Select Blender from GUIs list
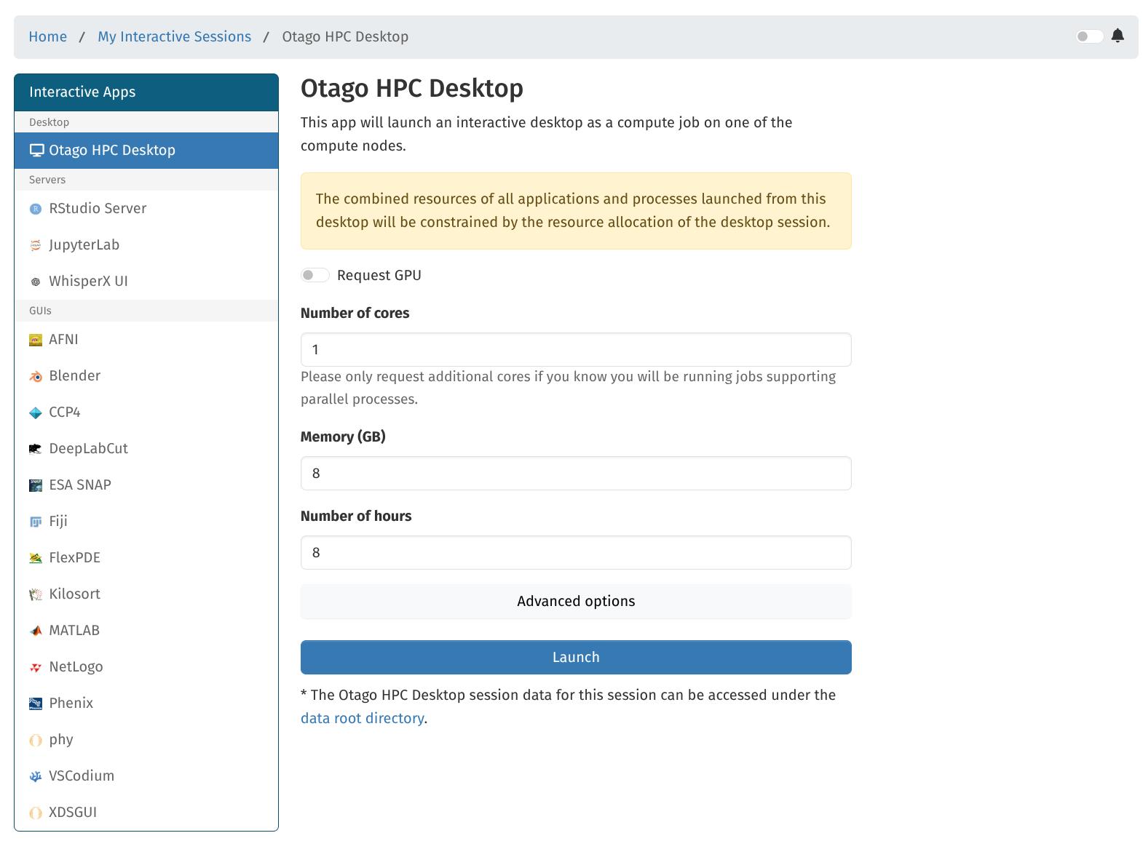The height and width of the screenshot is (849, 1143). pos(146,376)
